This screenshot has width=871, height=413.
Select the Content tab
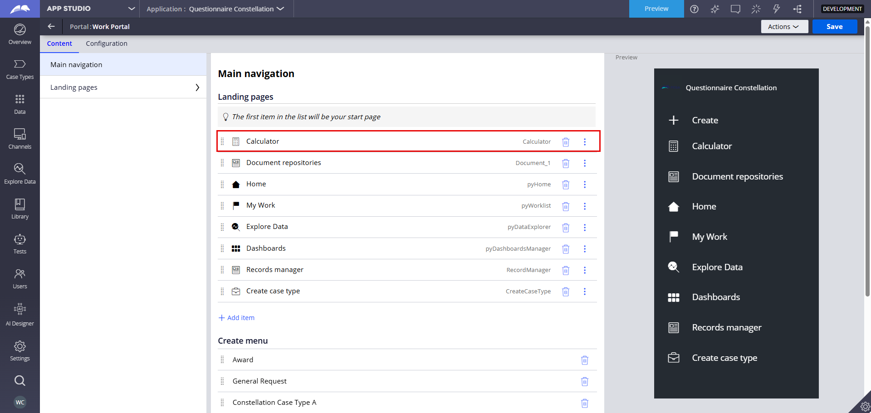coord(59,44)
